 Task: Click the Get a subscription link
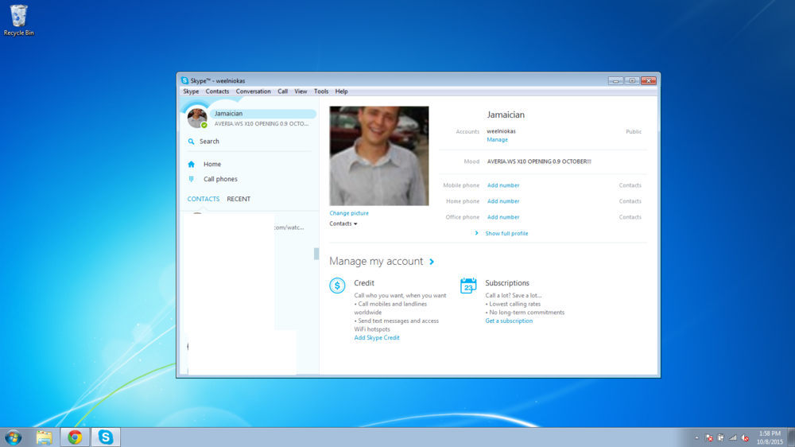pyautogui.click(x=509, y=321)
